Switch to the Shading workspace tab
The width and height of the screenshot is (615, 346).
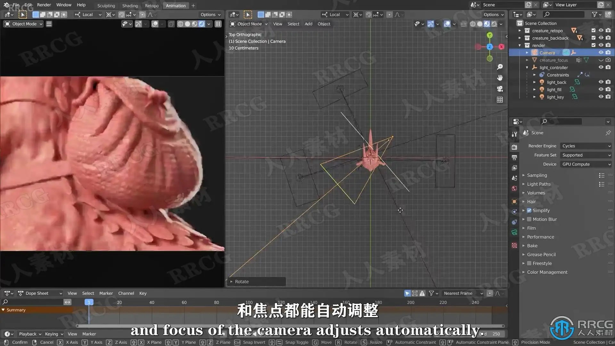[x=130, y=5]
